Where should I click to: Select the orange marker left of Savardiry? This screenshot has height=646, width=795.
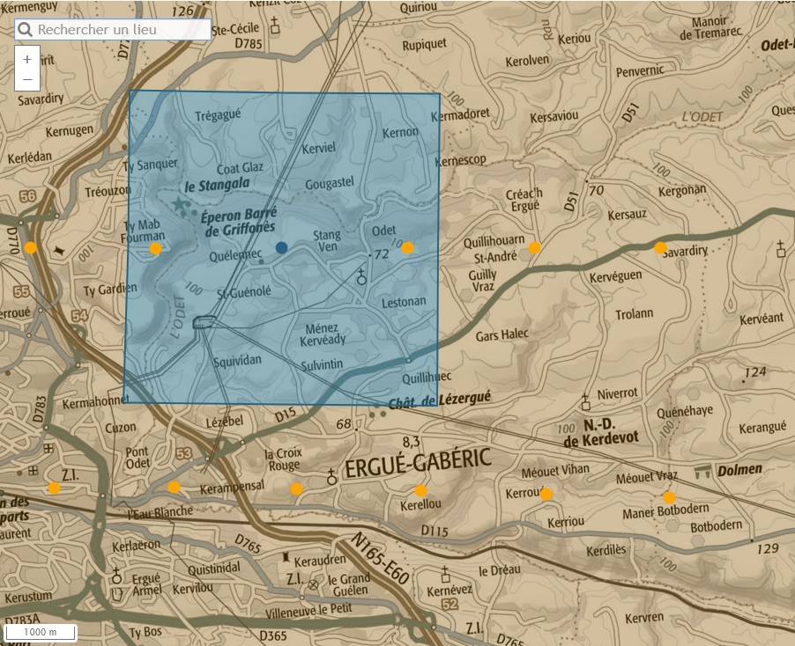pyautogui.click(x=660, y=247)
